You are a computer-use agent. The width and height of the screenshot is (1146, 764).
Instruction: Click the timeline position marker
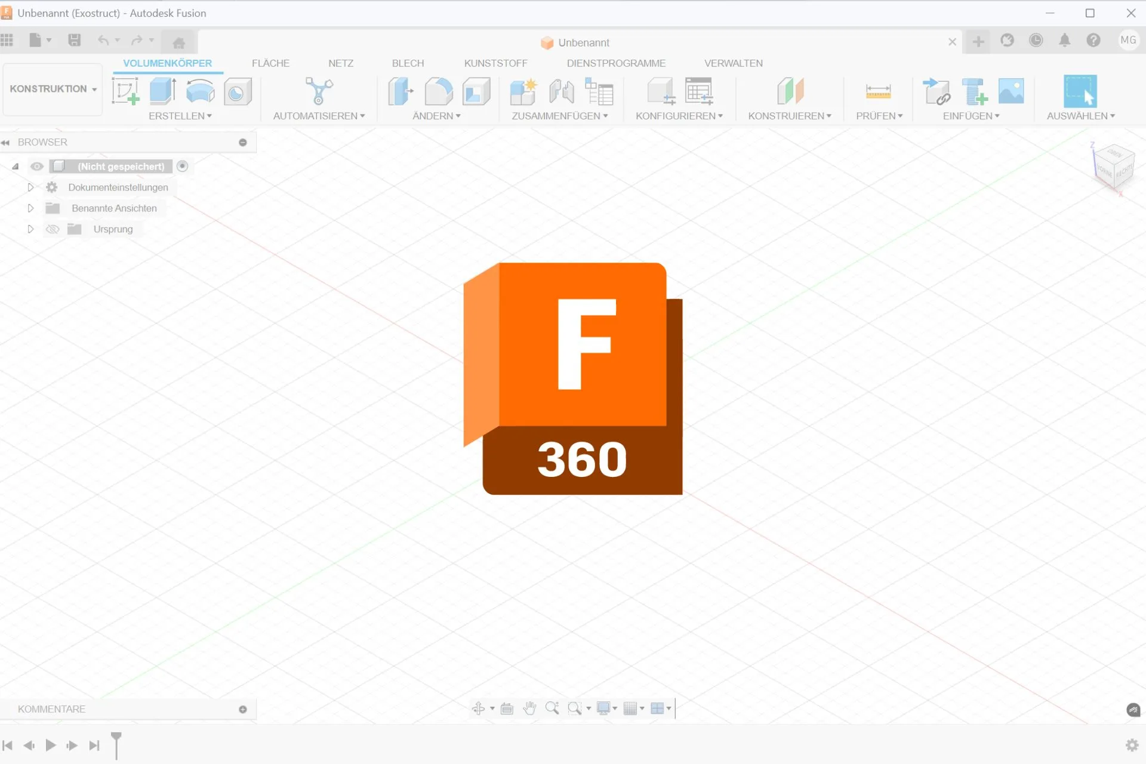pos(116,745)
